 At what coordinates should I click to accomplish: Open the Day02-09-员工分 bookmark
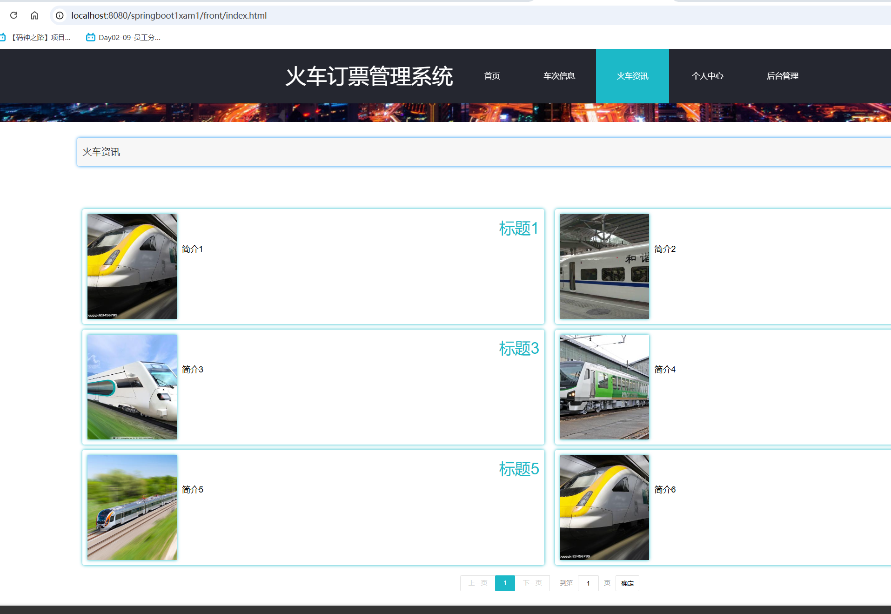click(x=123, y=37)
